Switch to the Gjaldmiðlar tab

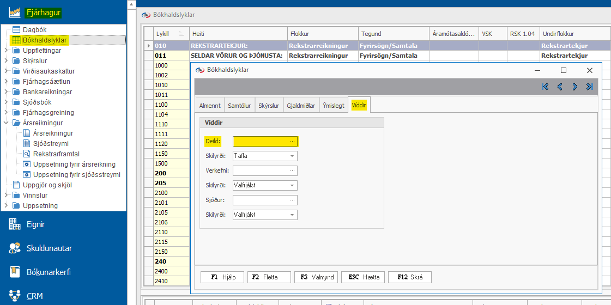(301, 106)
